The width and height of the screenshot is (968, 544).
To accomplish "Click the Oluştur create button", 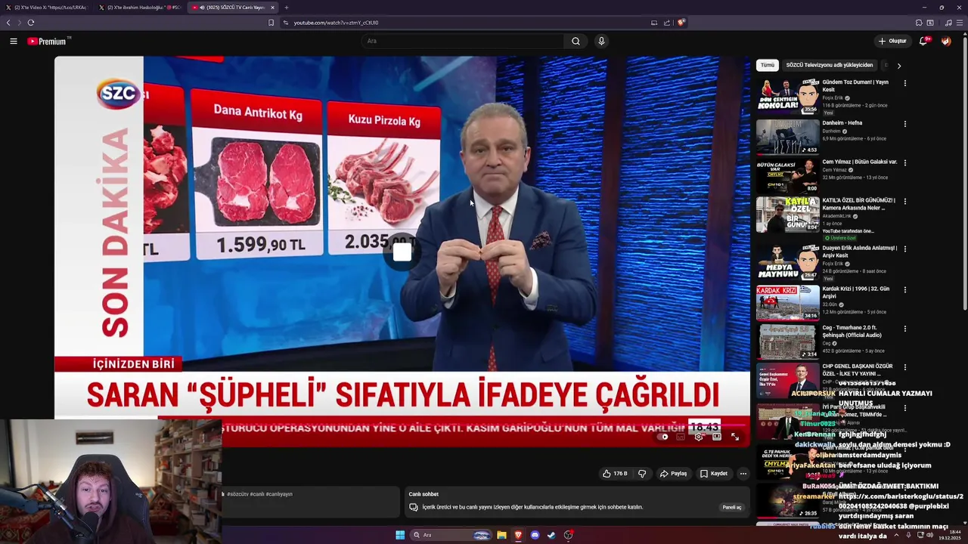I will 892,42.
